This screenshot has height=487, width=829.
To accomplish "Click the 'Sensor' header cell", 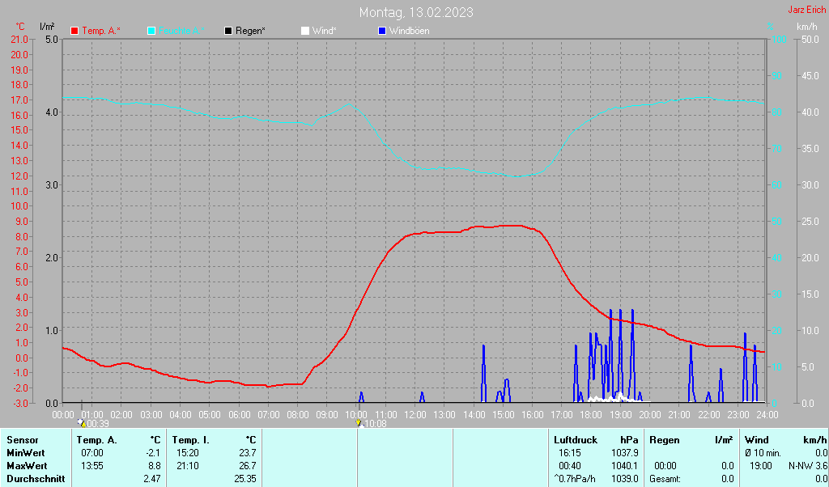I will pyautogui.click(x=22, y=440).
